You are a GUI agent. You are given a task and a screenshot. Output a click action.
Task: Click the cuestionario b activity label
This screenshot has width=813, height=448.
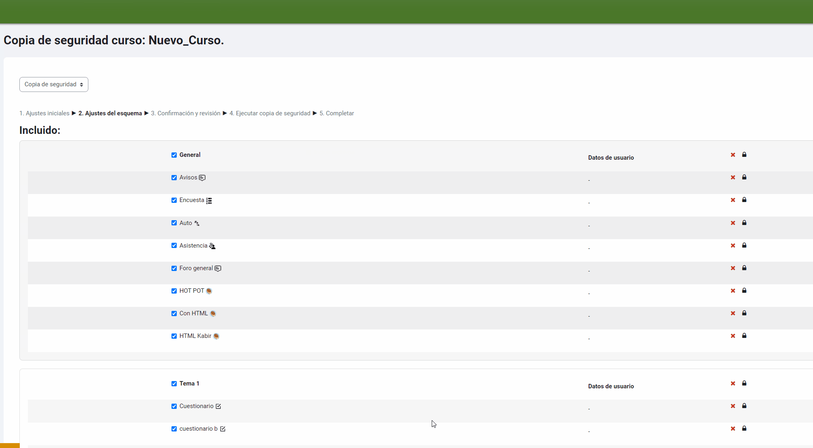(198, 429)
